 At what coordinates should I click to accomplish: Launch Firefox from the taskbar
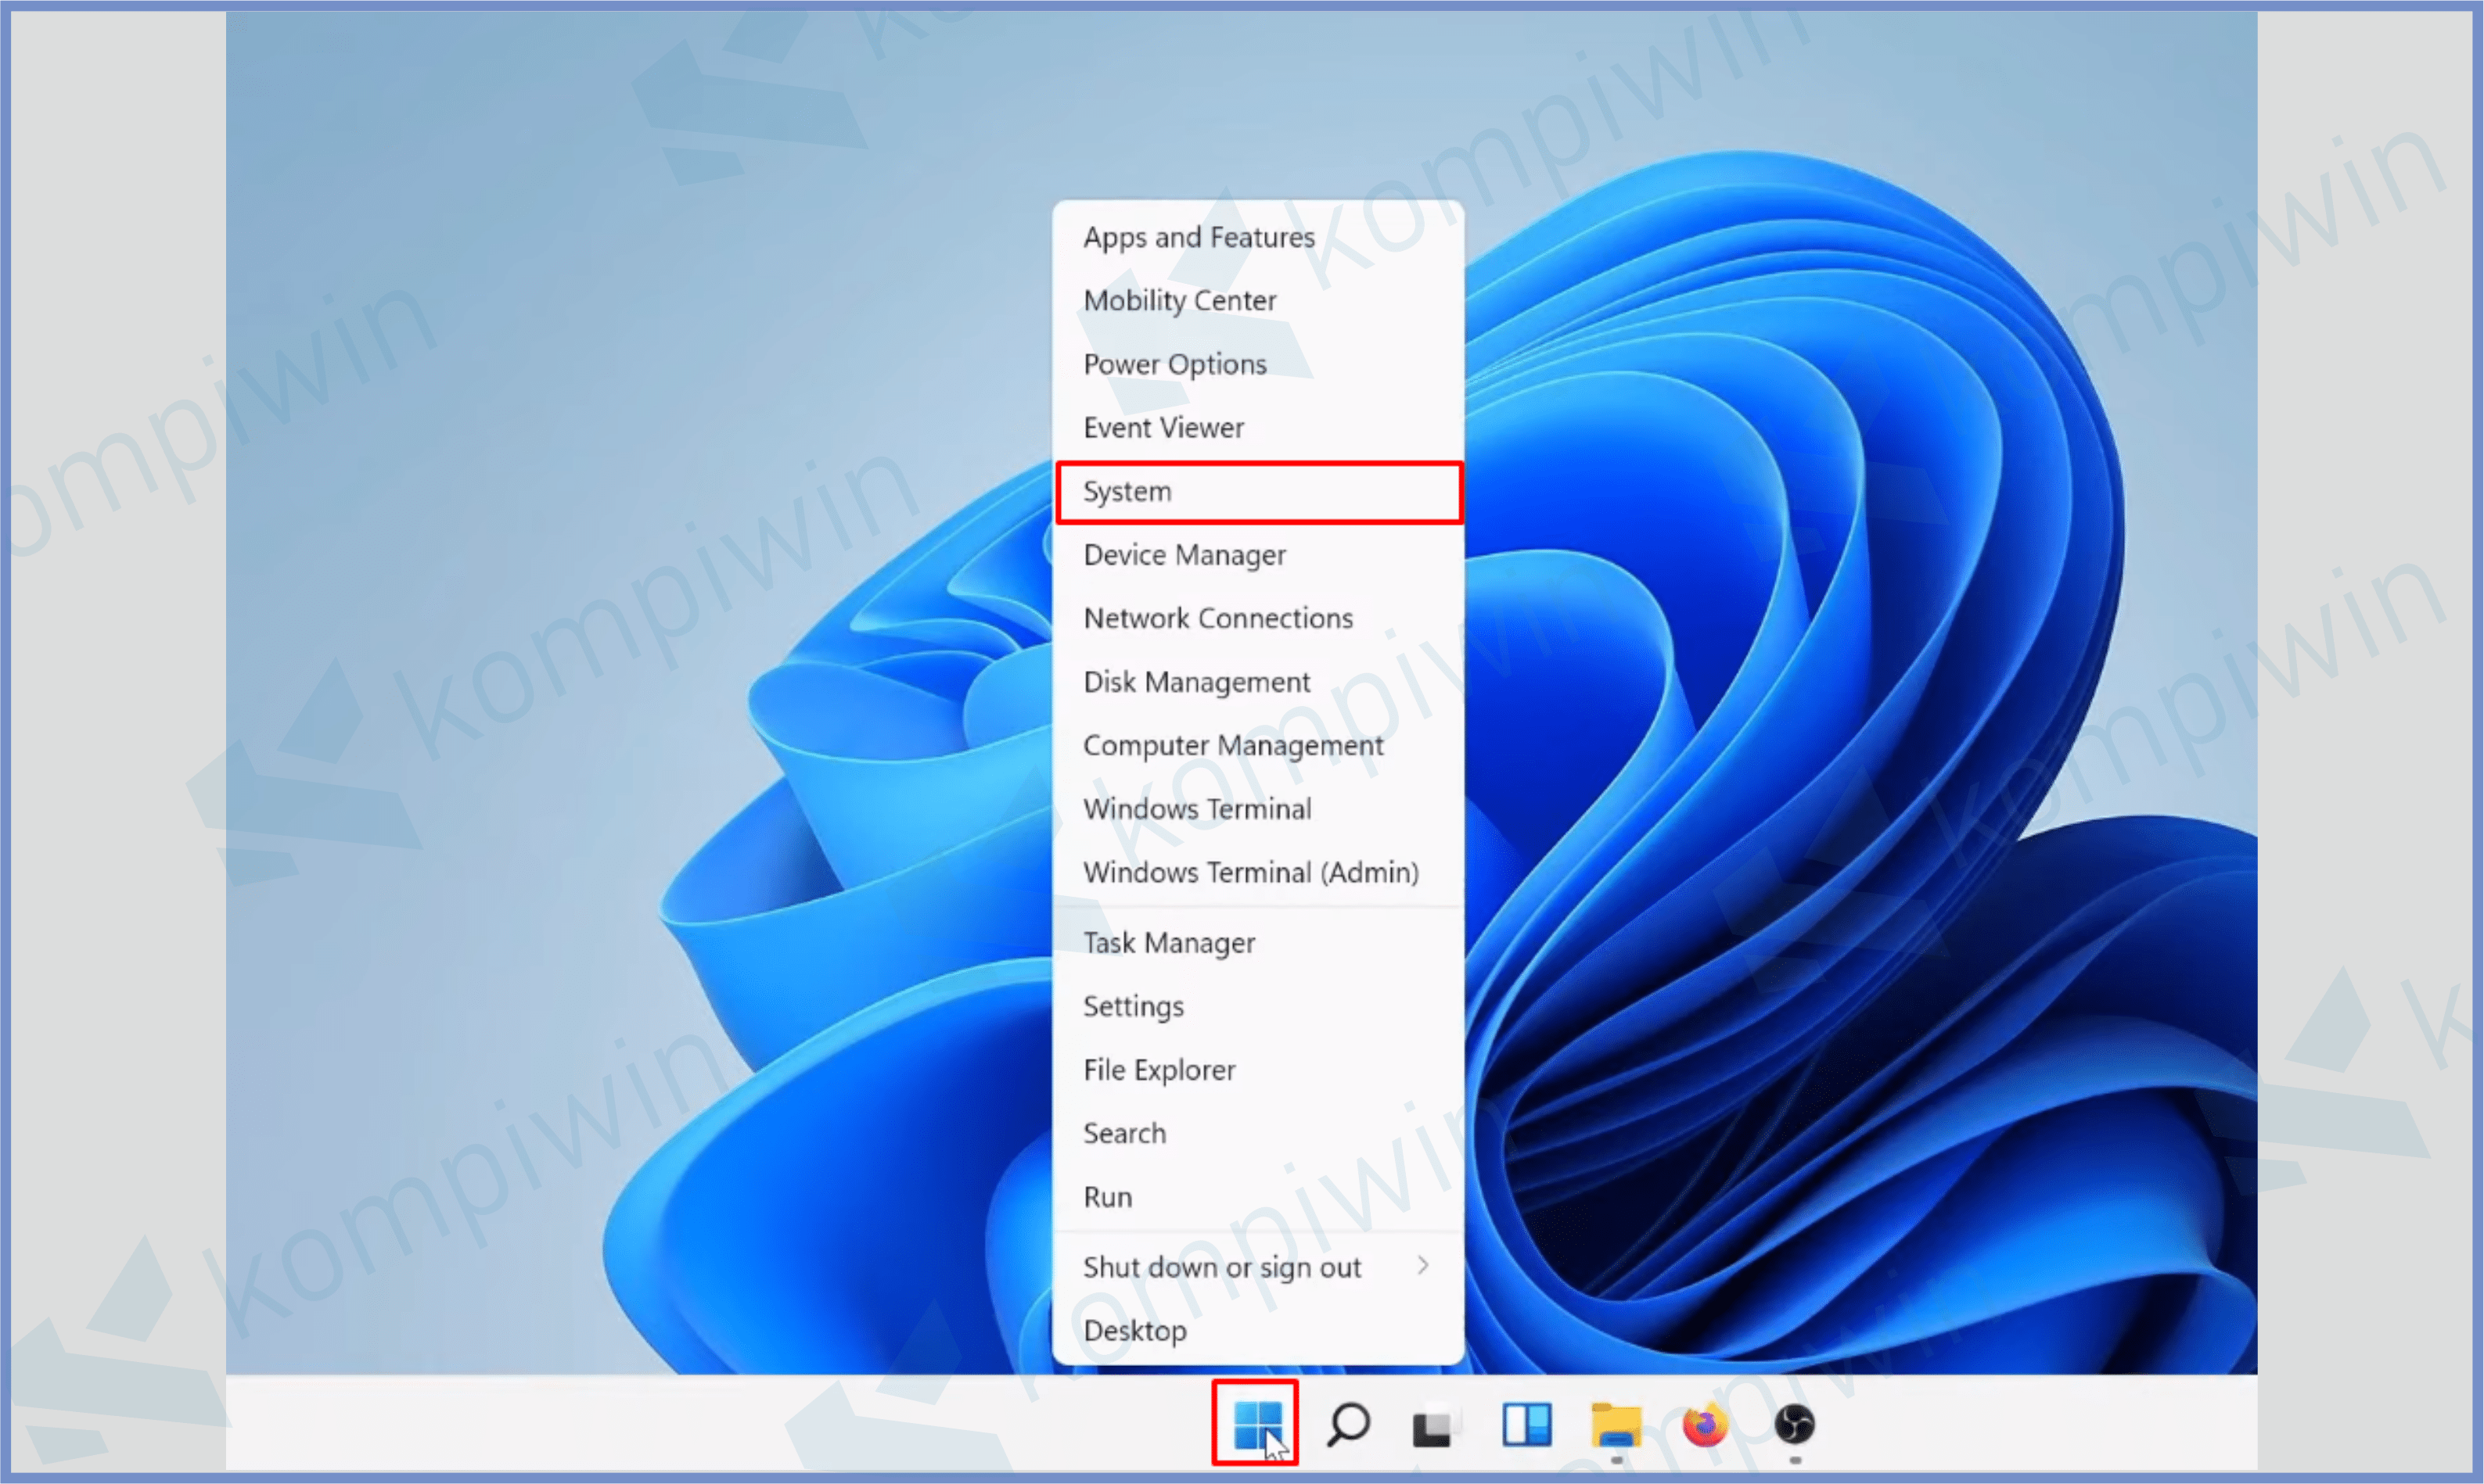click(1705, 1424)
